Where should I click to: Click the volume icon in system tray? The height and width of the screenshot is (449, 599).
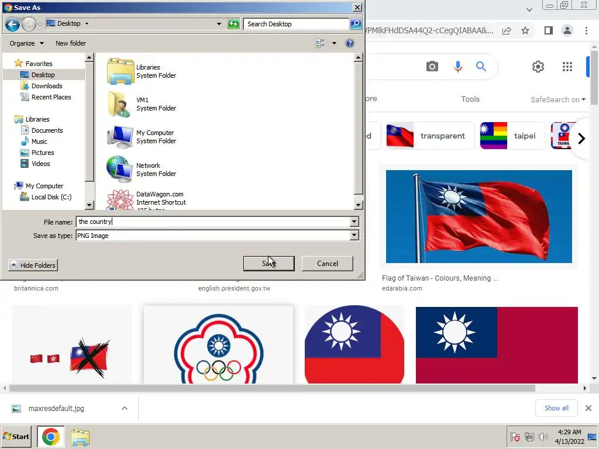(x=543, y=436)
